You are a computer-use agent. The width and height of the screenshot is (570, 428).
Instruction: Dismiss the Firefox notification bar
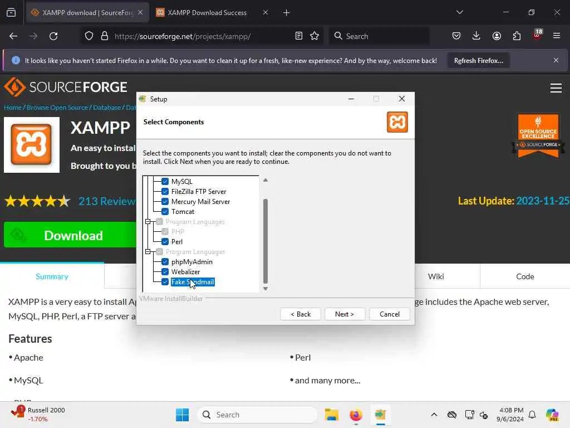coord(556,60)
